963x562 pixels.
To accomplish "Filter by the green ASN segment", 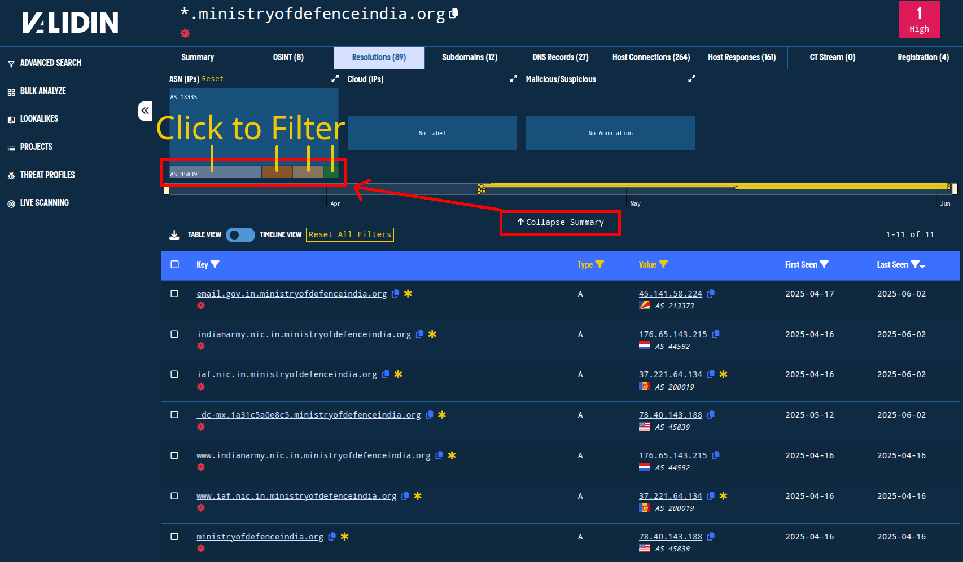I will click(x=331, y=172).
